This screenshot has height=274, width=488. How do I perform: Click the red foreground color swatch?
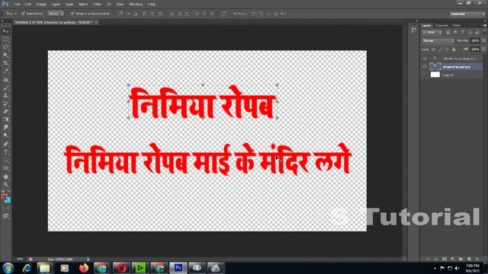pos(4,197)
